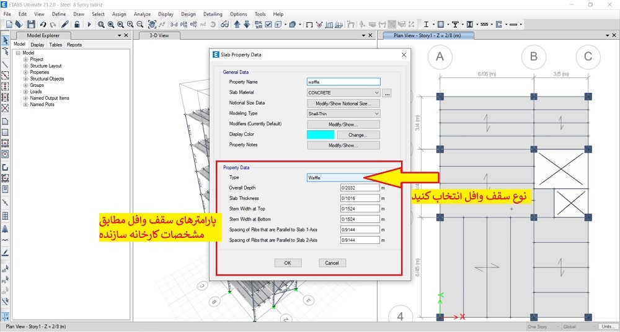Select the Plan View Story1 tab
This screenshot has width=620, height=332.
(x=427, y=35)
